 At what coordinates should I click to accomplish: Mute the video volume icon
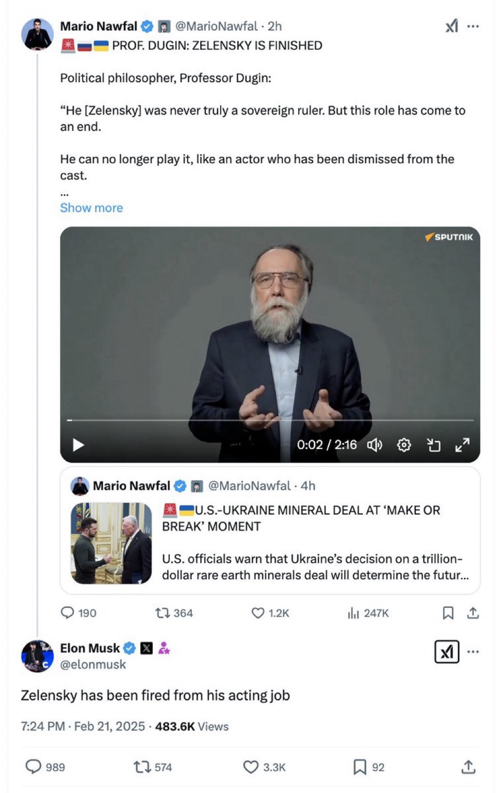tap(375, 445)
